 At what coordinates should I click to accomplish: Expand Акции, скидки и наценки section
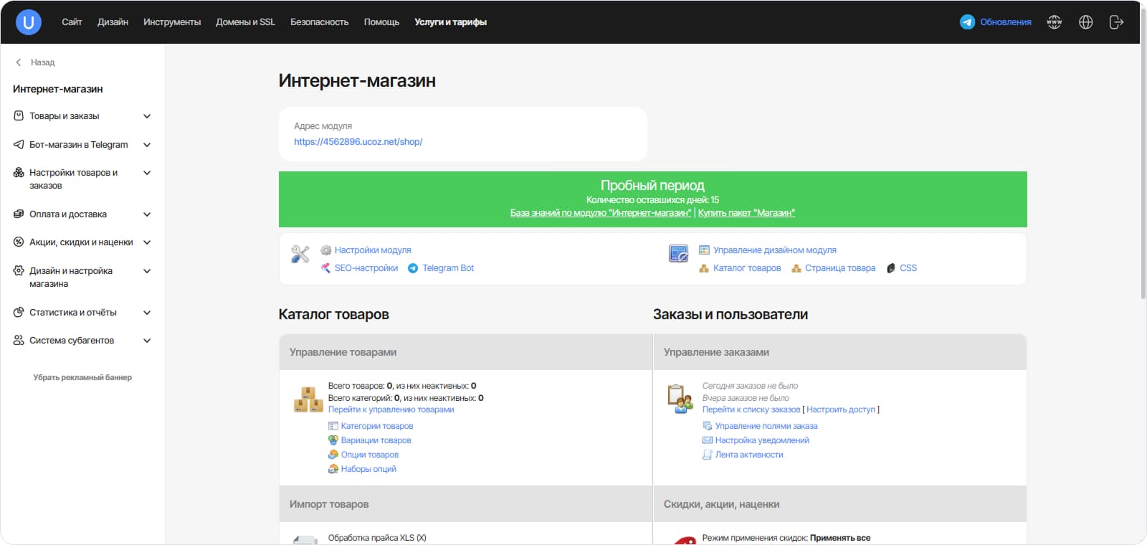(x=147, y=242)
